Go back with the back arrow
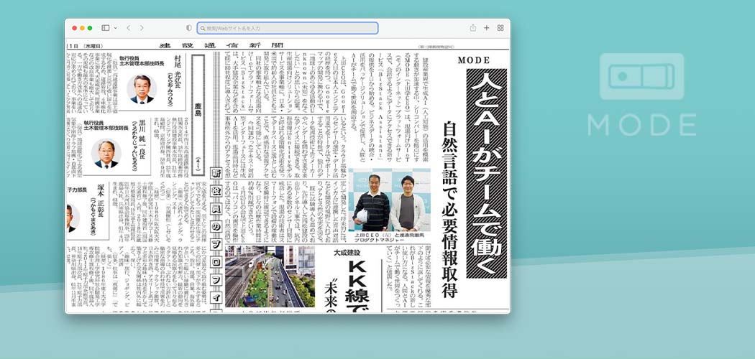The width and height of the screenshot is (755, 359). 128,28
